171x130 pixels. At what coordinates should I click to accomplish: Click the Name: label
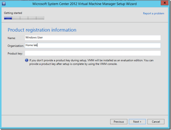(12, 38)
